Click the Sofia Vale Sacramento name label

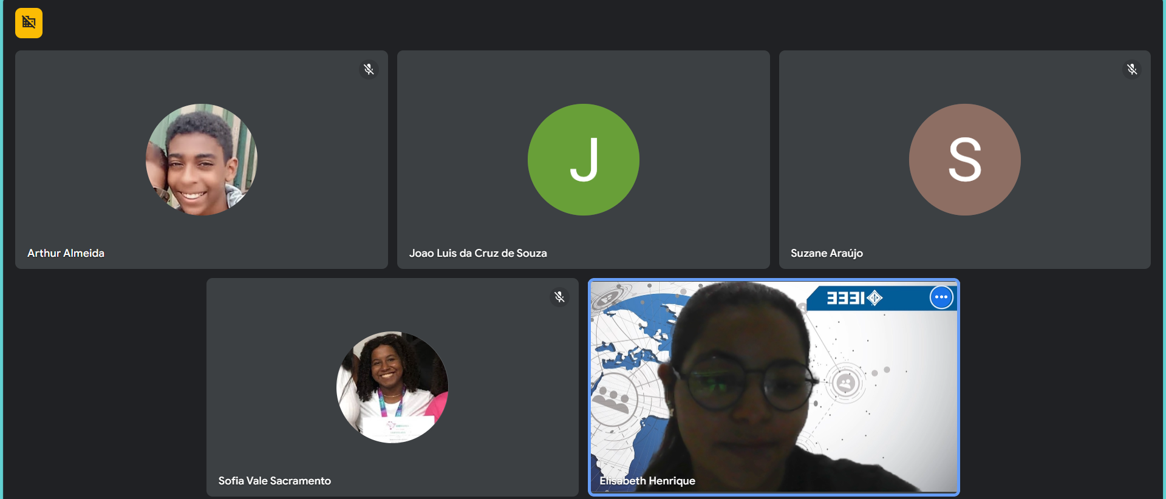274,481
